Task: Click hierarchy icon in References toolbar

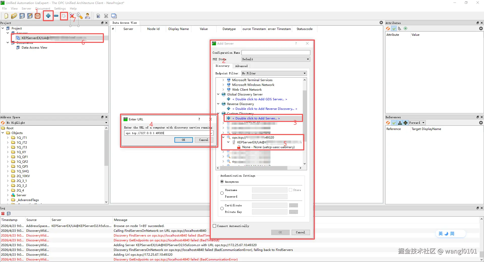Action: click(400, 123)
